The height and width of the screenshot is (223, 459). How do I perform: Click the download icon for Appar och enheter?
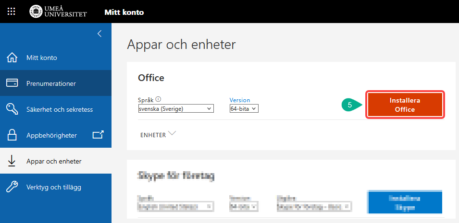coord(12,161)
